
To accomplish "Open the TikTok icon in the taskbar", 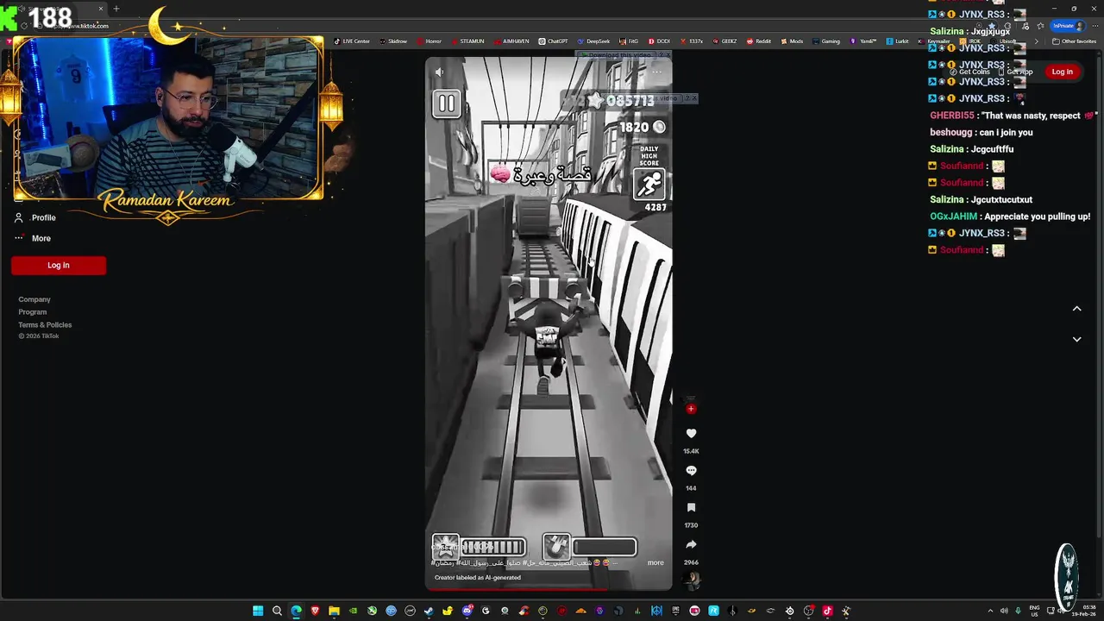I will pyautogui.click(x=827, y=611).
